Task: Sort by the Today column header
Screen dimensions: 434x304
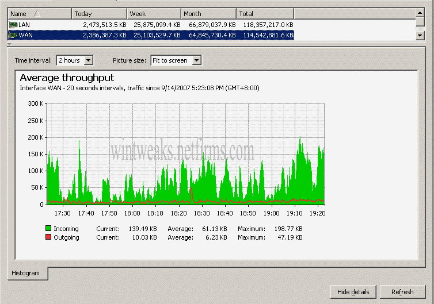Action: click(99, 14)
